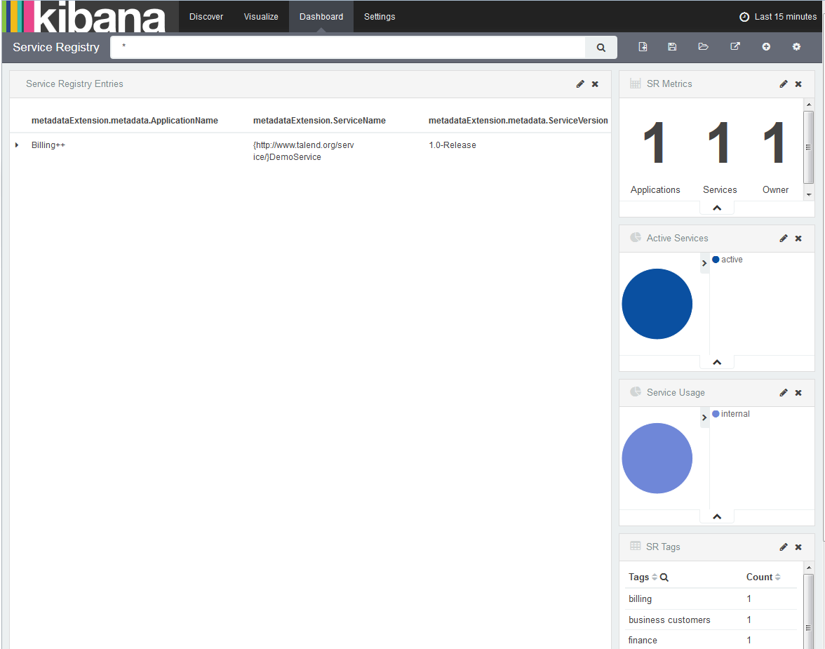Collapse the spy panel under Service Usage
Screen dimensions: 825x649
tap(717, 516)
